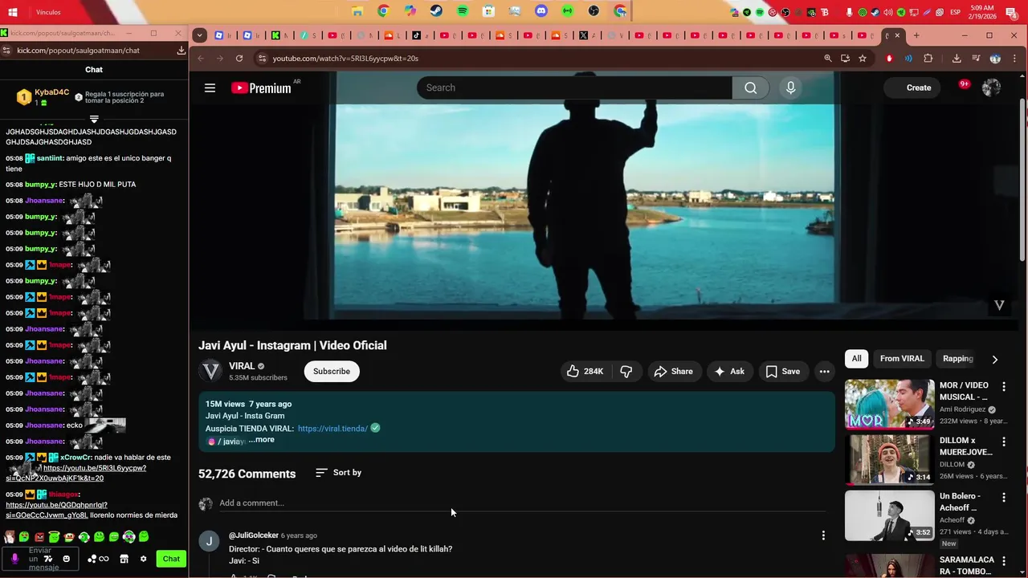Expand video description with ...more
1028x578 pixels.
point(261,440)
